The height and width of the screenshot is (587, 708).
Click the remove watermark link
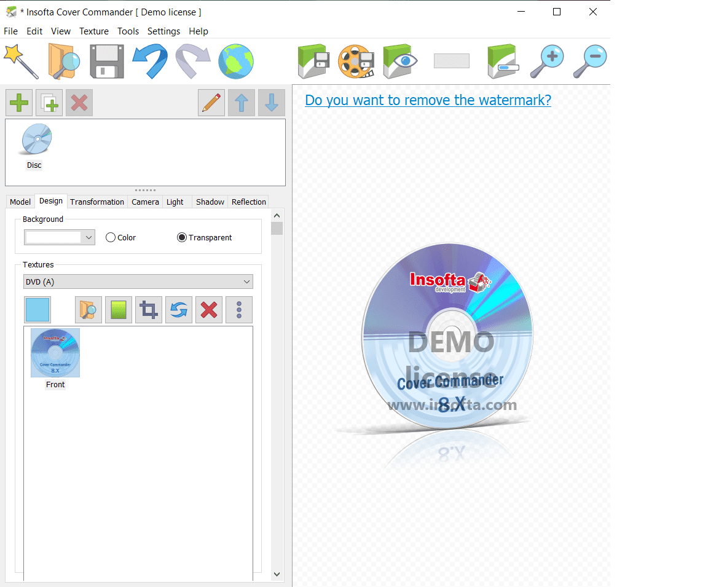point(428,100)
